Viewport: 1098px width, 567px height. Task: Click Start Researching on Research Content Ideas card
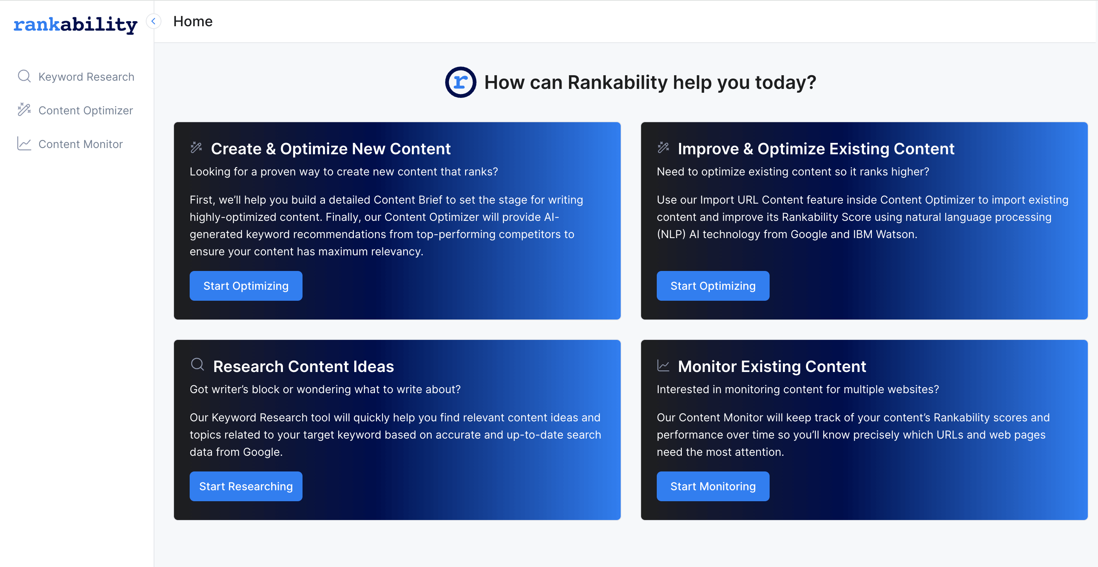(246, 486)
